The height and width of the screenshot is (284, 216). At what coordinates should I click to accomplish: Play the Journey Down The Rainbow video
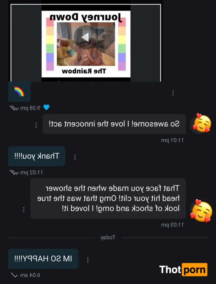pos(85,37)
